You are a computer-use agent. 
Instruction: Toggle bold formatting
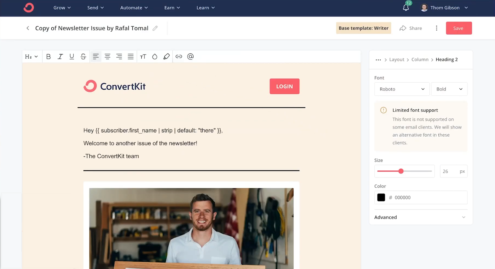[x=48, y=57]
